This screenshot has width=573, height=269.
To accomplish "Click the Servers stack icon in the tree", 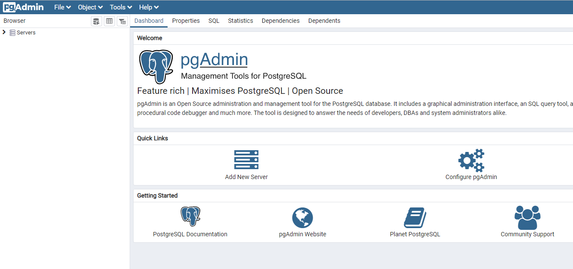I will tap(12, 33).
